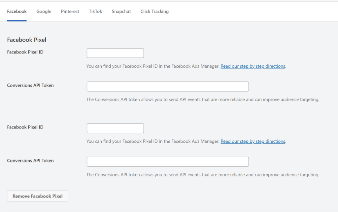Image resolution: width=338 pixels, height=212 pixels.
Task: Focus the first Facebook Pixel ID field
Action: [x=115, y=53]
